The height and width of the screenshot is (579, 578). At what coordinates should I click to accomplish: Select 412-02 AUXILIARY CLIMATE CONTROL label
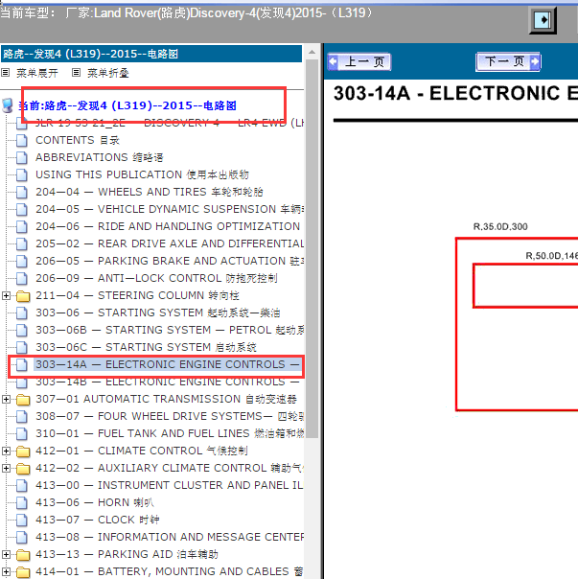(x=170, y=468)
